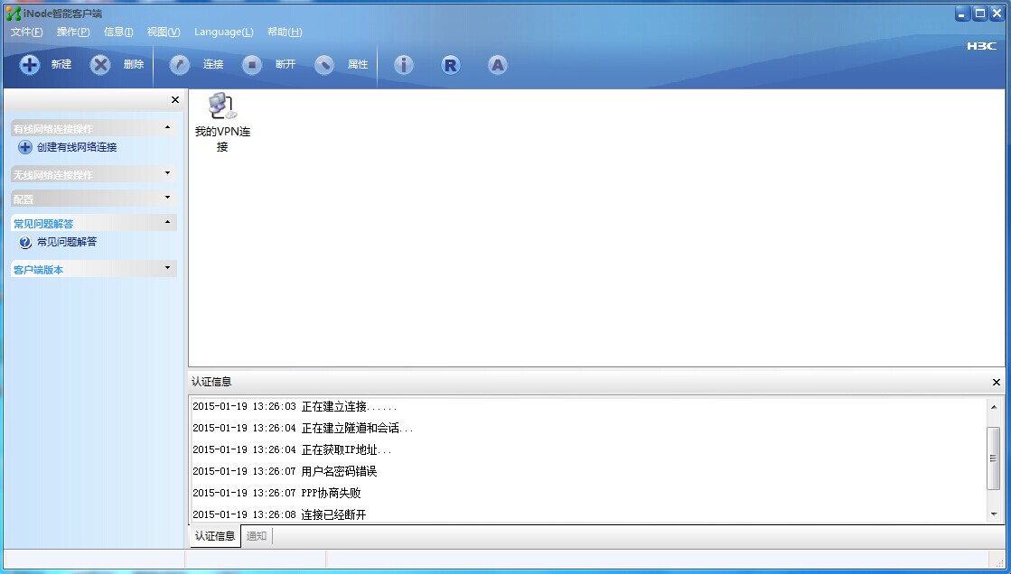Click the 删除 X icon in toolbar

100,64
